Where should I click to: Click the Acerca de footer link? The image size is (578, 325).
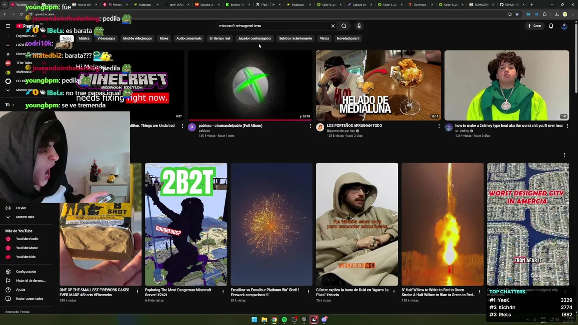[x=11, y=312]
